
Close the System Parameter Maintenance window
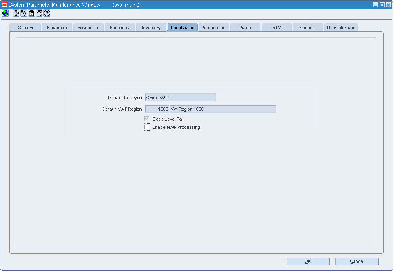389,5
